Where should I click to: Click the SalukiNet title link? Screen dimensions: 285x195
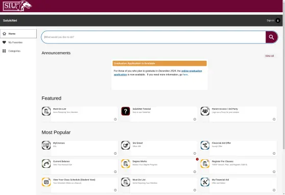pos(10,20)
